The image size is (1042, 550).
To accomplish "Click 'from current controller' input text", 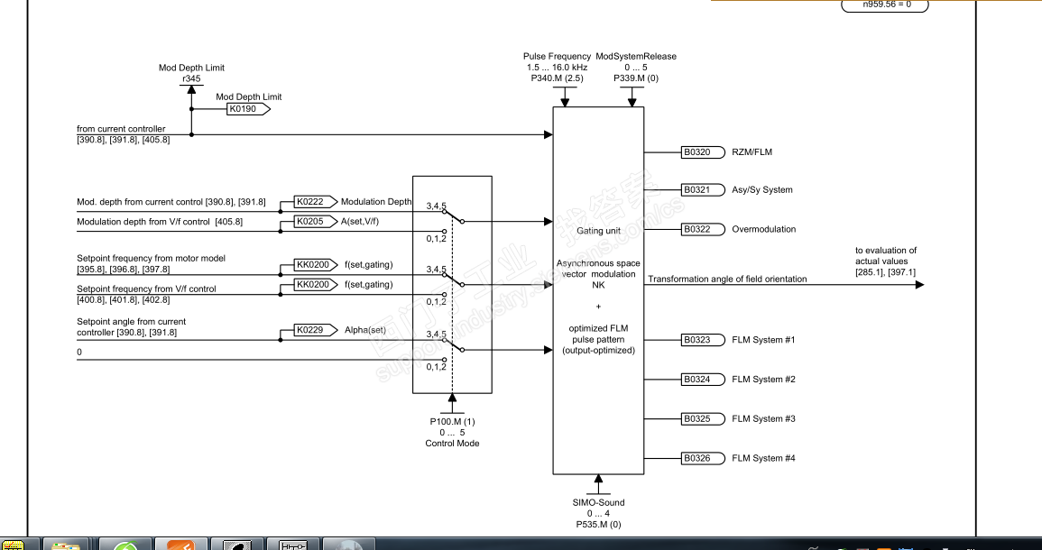I will 121,129.
